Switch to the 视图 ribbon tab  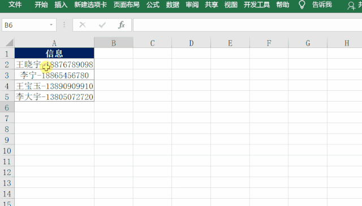pyautogui.click(x=231, y=5)
